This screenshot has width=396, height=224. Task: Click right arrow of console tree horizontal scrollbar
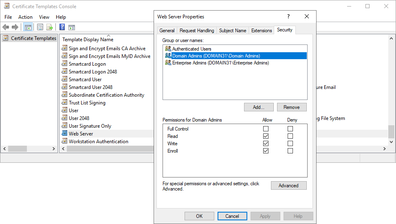coord(53,149)
